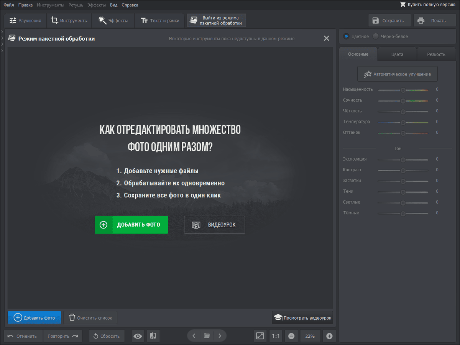Screen dimensions: 460x345
Task: Click the green ДОБАВИТЬ ФОТО button
Action: (x=131, y=225)
